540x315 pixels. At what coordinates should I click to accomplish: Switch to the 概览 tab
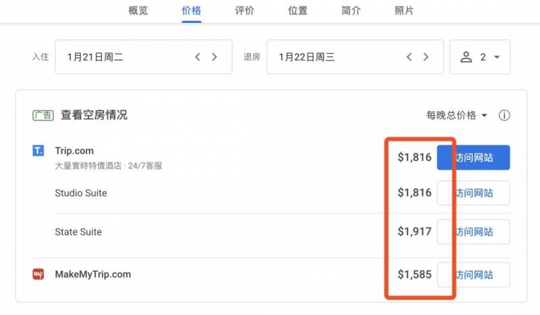click(x=138, y=11)
